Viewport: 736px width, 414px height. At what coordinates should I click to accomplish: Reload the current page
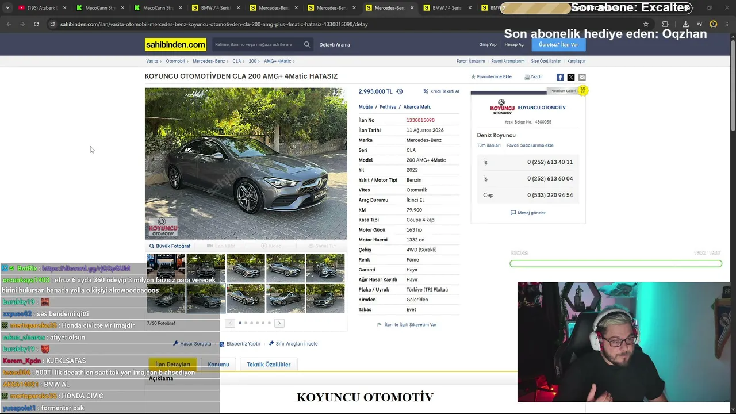click(36, 24)
